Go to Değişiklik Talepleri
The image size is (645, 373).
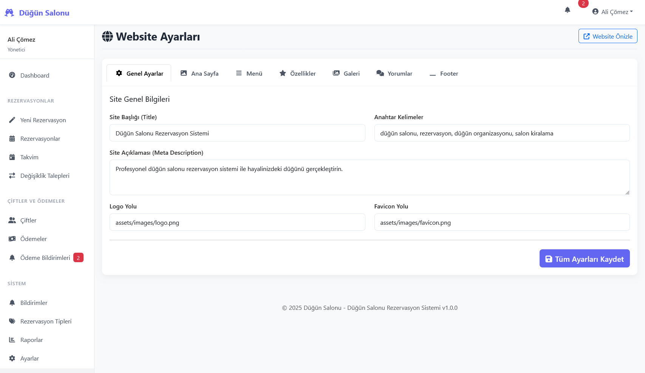pyautogui.click(x=45, y=176)
